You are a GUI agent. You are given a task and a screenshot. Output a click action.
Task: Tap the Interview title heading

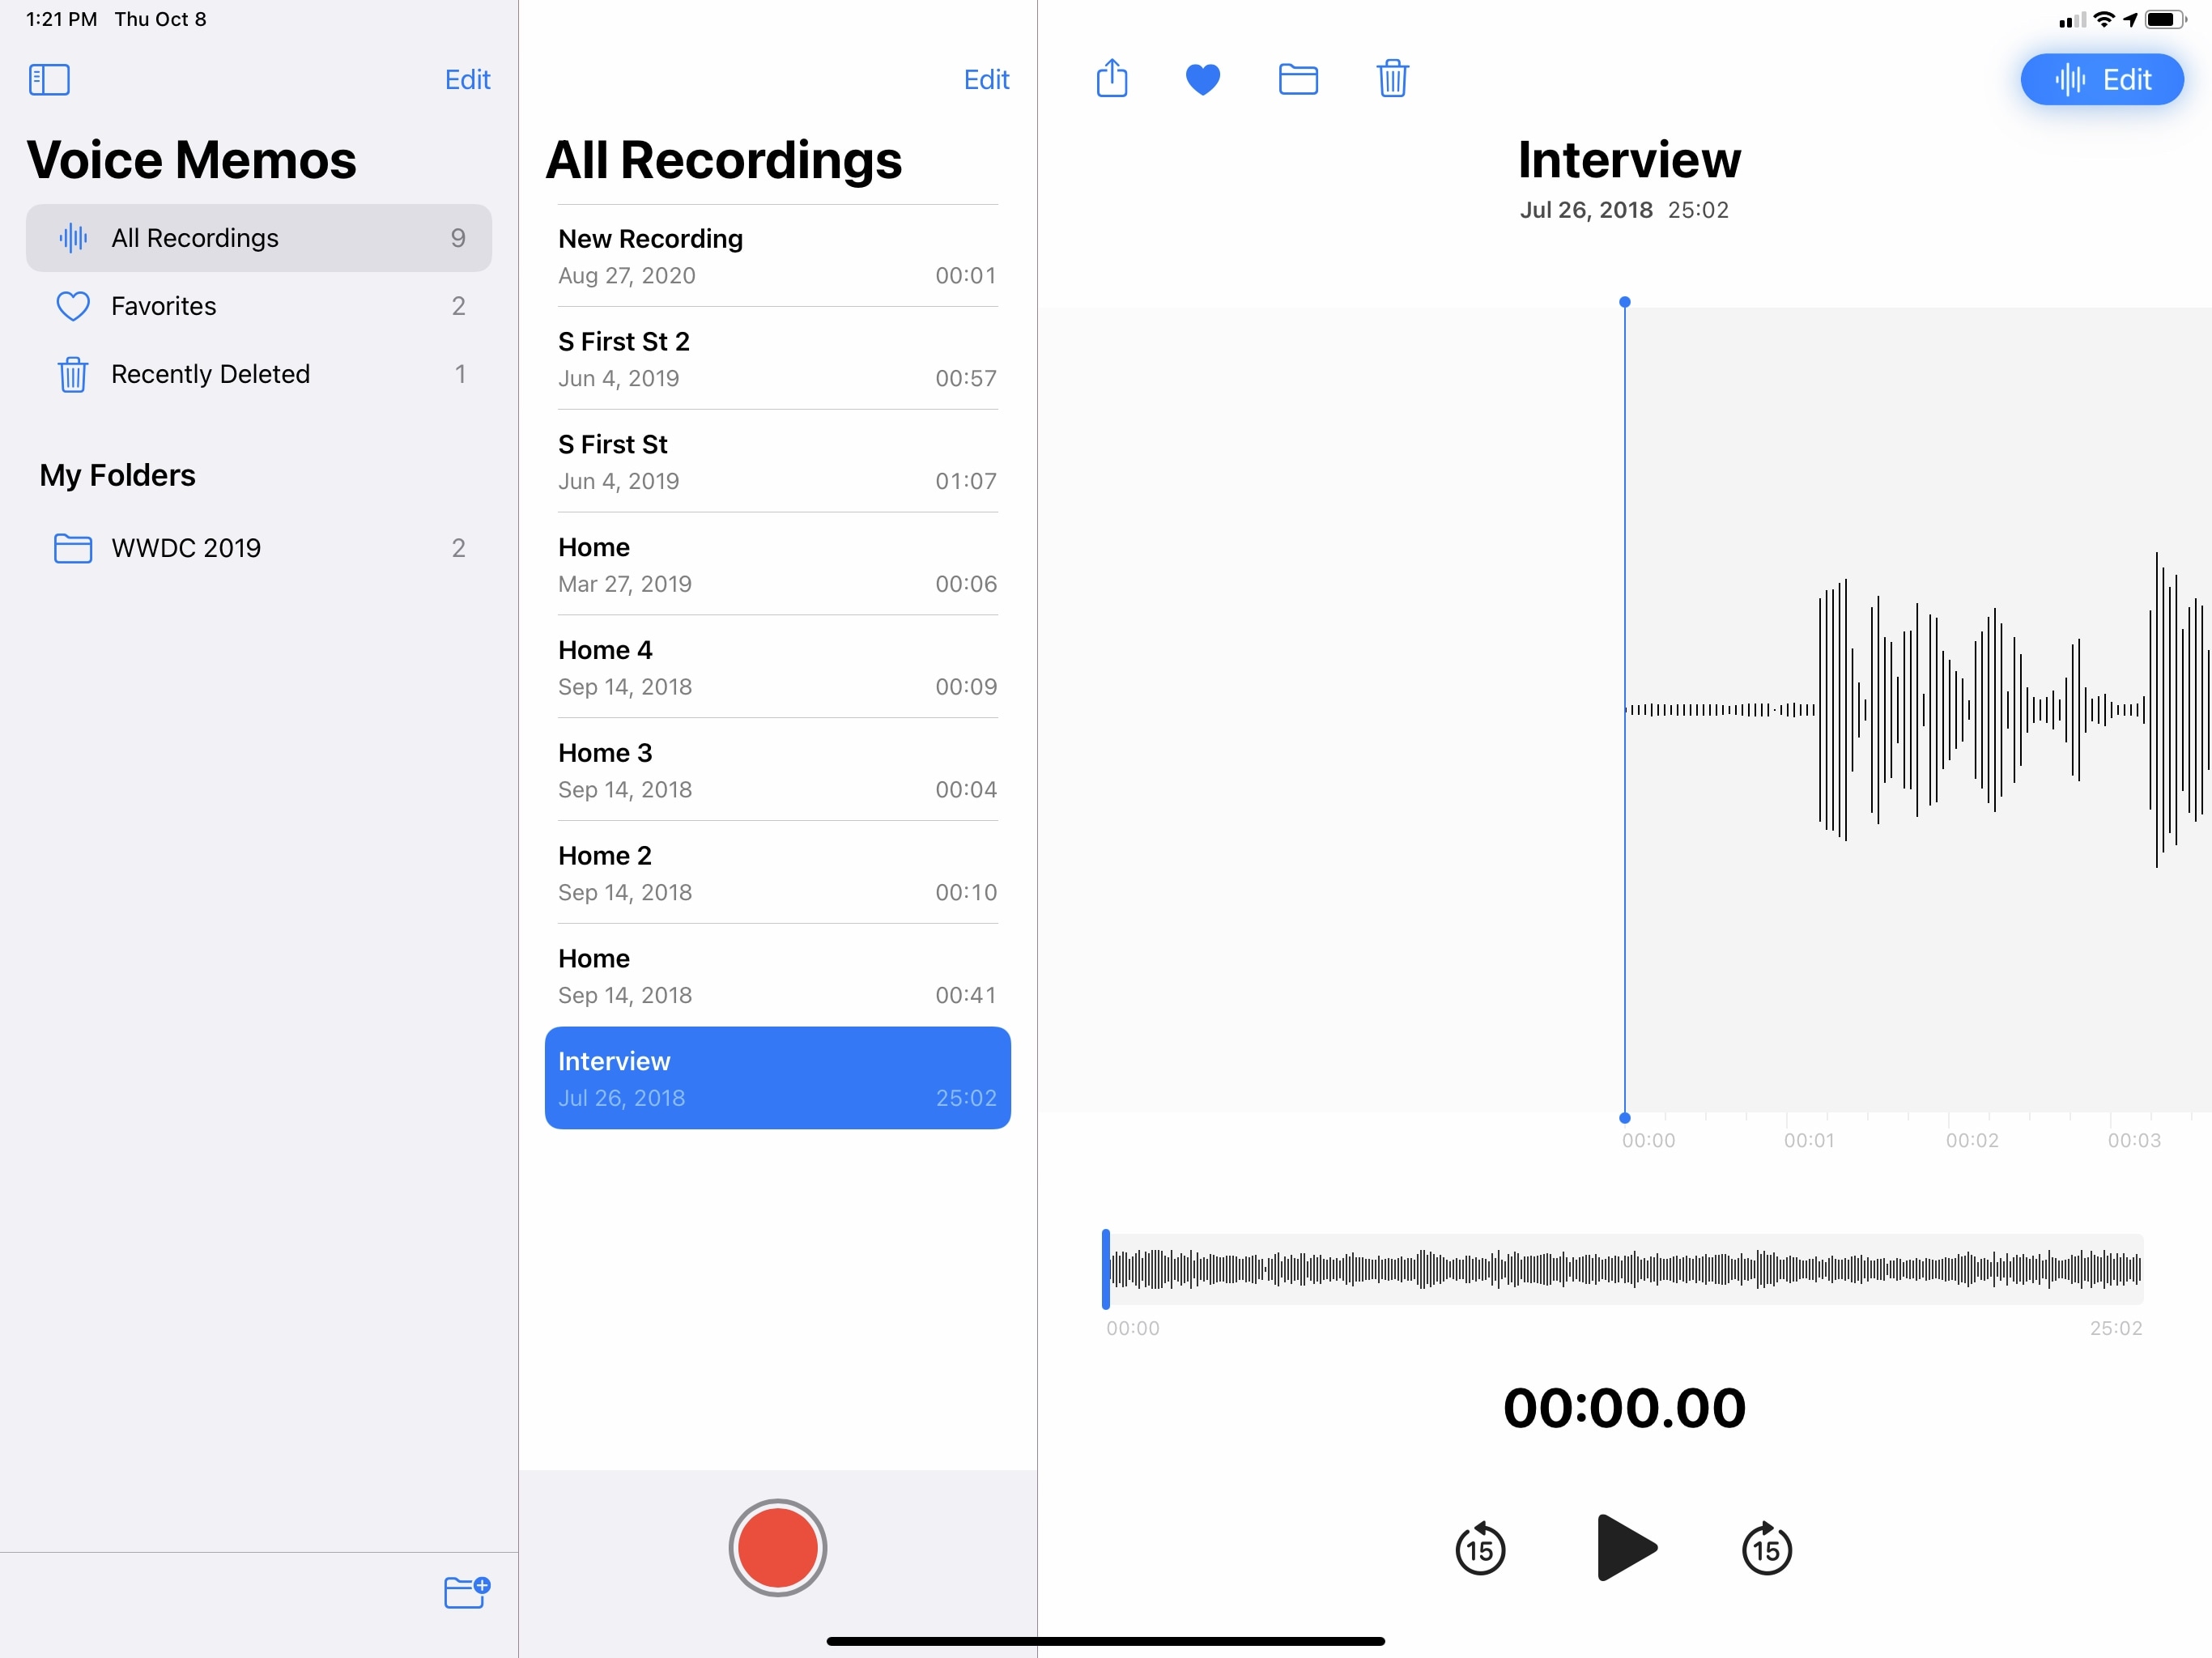1629,160
